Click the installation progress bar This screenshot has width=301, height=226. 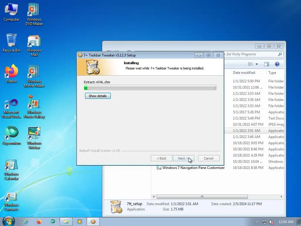click(x=150, y=88)
